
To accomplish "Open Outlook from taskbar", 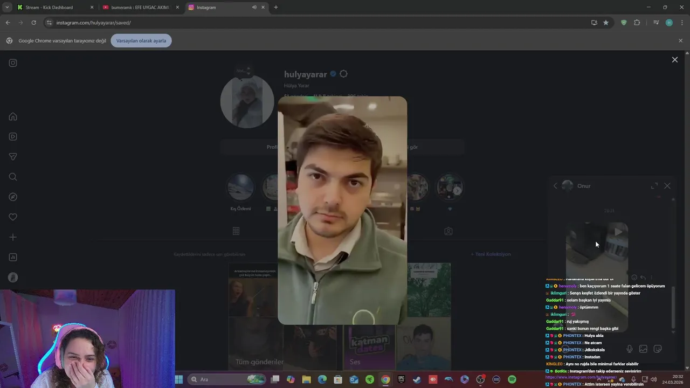I will pyautogui.click(x=354, y=379).
